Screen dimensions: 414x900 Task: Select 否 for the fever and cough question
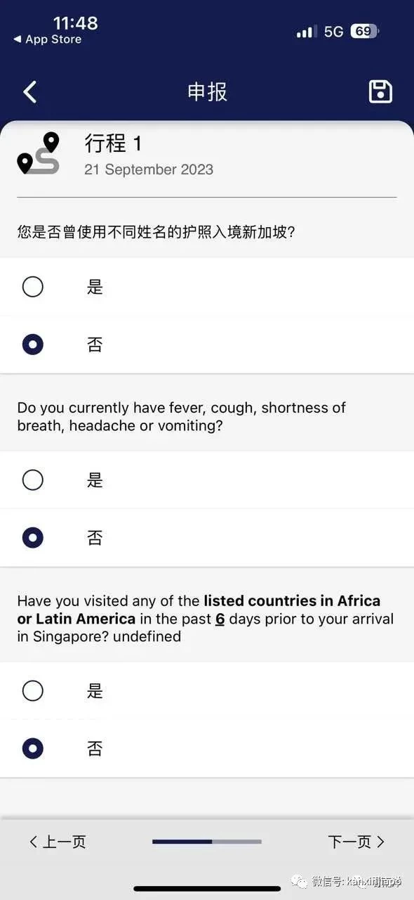(207, 538)
